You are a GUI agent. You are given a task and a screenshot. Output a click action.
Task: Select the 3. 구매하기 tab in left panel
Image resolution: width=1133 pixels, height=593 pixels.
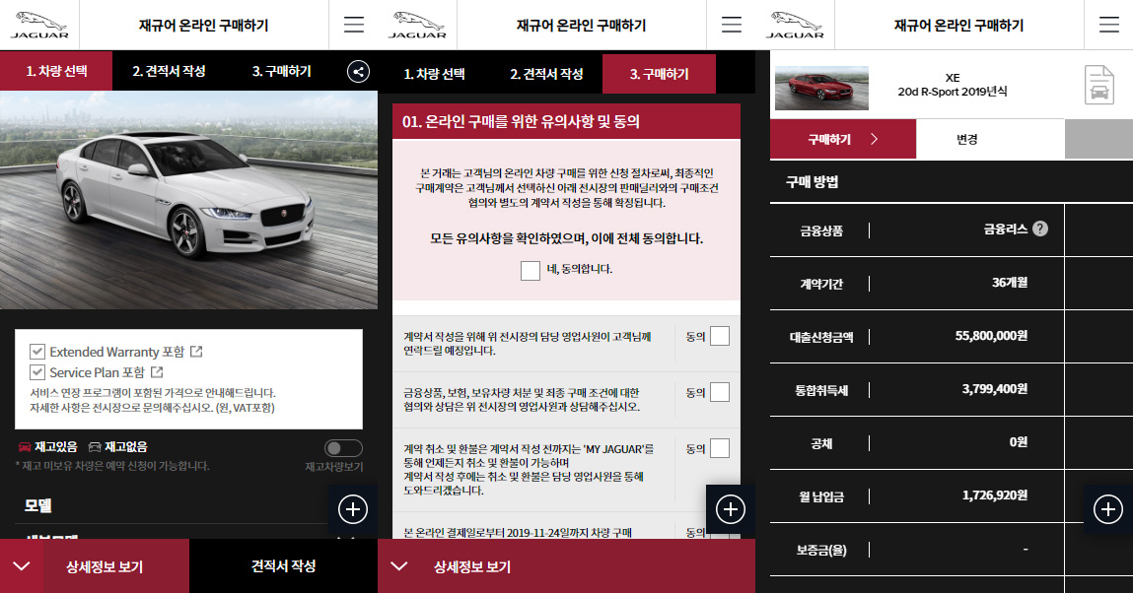tap(282, 71)
